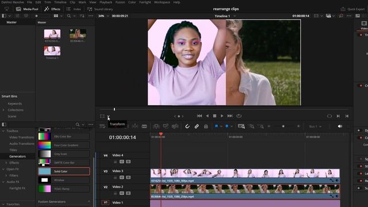The height and width of the screenshot is (207, 368).
Task: Click the insert clip icon
Action: click(x=156, y=126)
